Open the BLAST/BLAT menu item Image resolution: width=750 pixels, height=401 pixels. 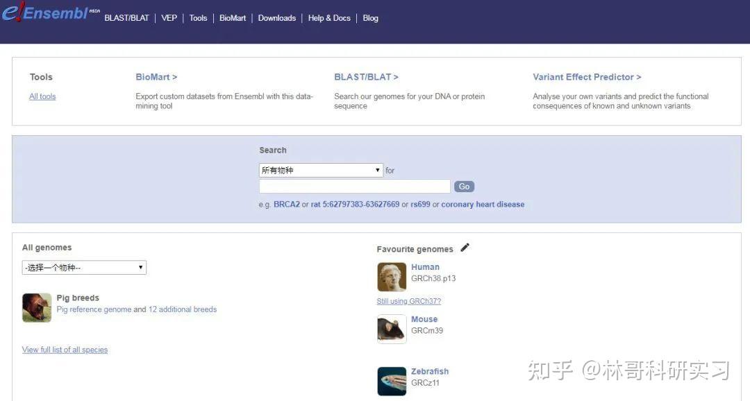[x=127, y=17]
